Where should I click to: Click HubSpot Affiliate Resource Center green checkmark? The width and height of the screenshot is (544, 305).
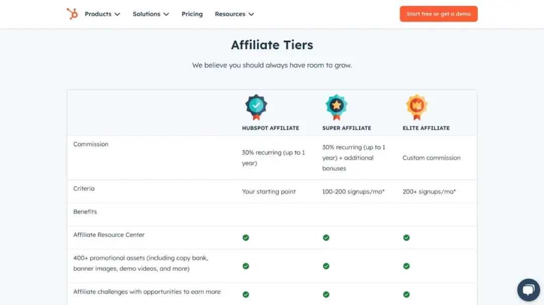coord(246,238)
